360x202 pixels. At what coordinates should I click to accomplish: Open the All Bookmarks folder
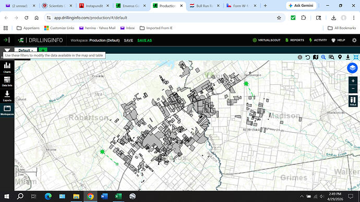point(342,28)
